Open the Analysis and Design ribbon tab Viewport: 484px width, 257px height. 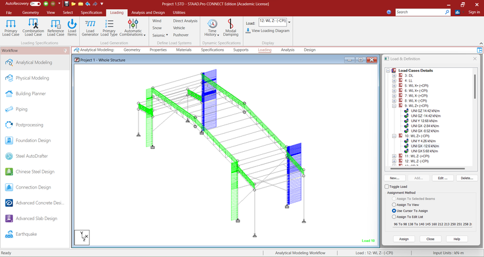click(x=148, y=13)
